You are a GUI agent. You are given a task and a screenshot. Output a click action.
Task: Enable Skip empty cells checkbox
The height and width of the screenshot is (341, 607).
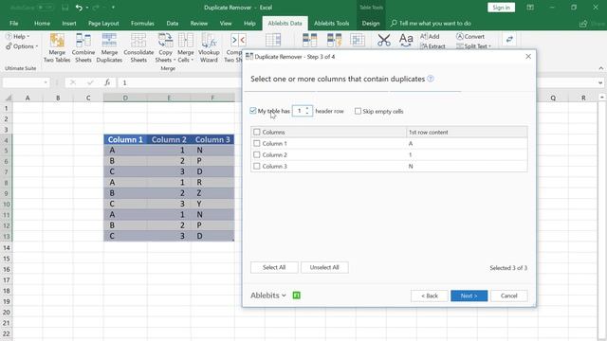[x=358, y=112]
